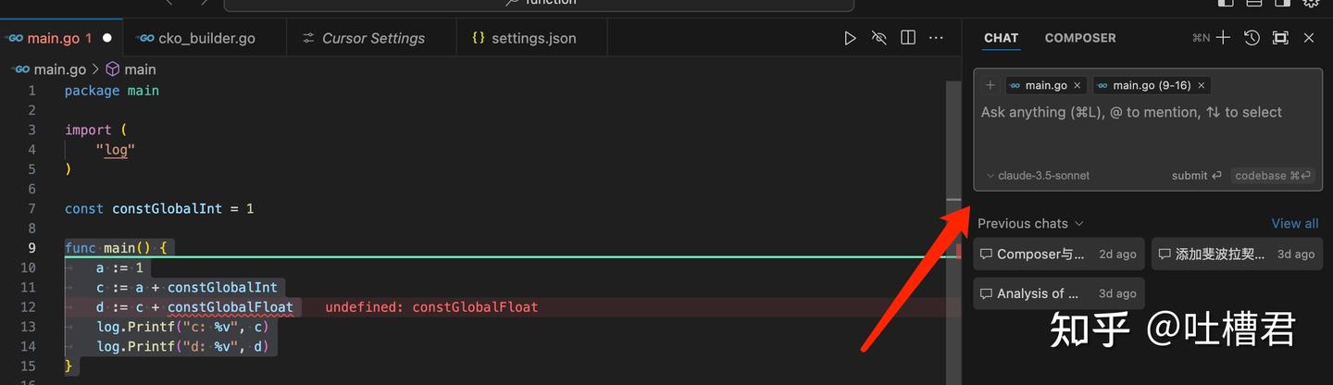Open editor more actions ellipsis menu

pos(937,38)
